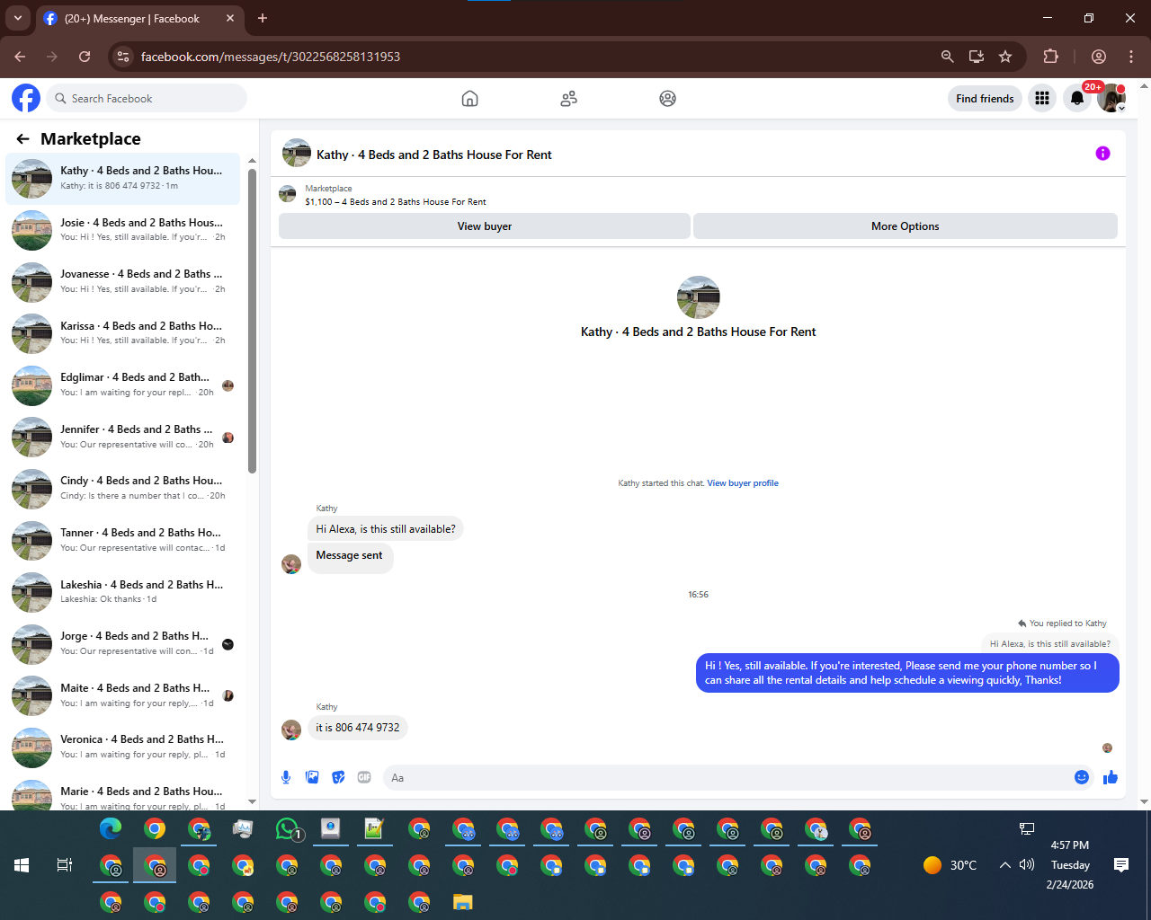Open Maite's conversation in list
This screenshot has height=920, width=1151.
click(123, 695)
